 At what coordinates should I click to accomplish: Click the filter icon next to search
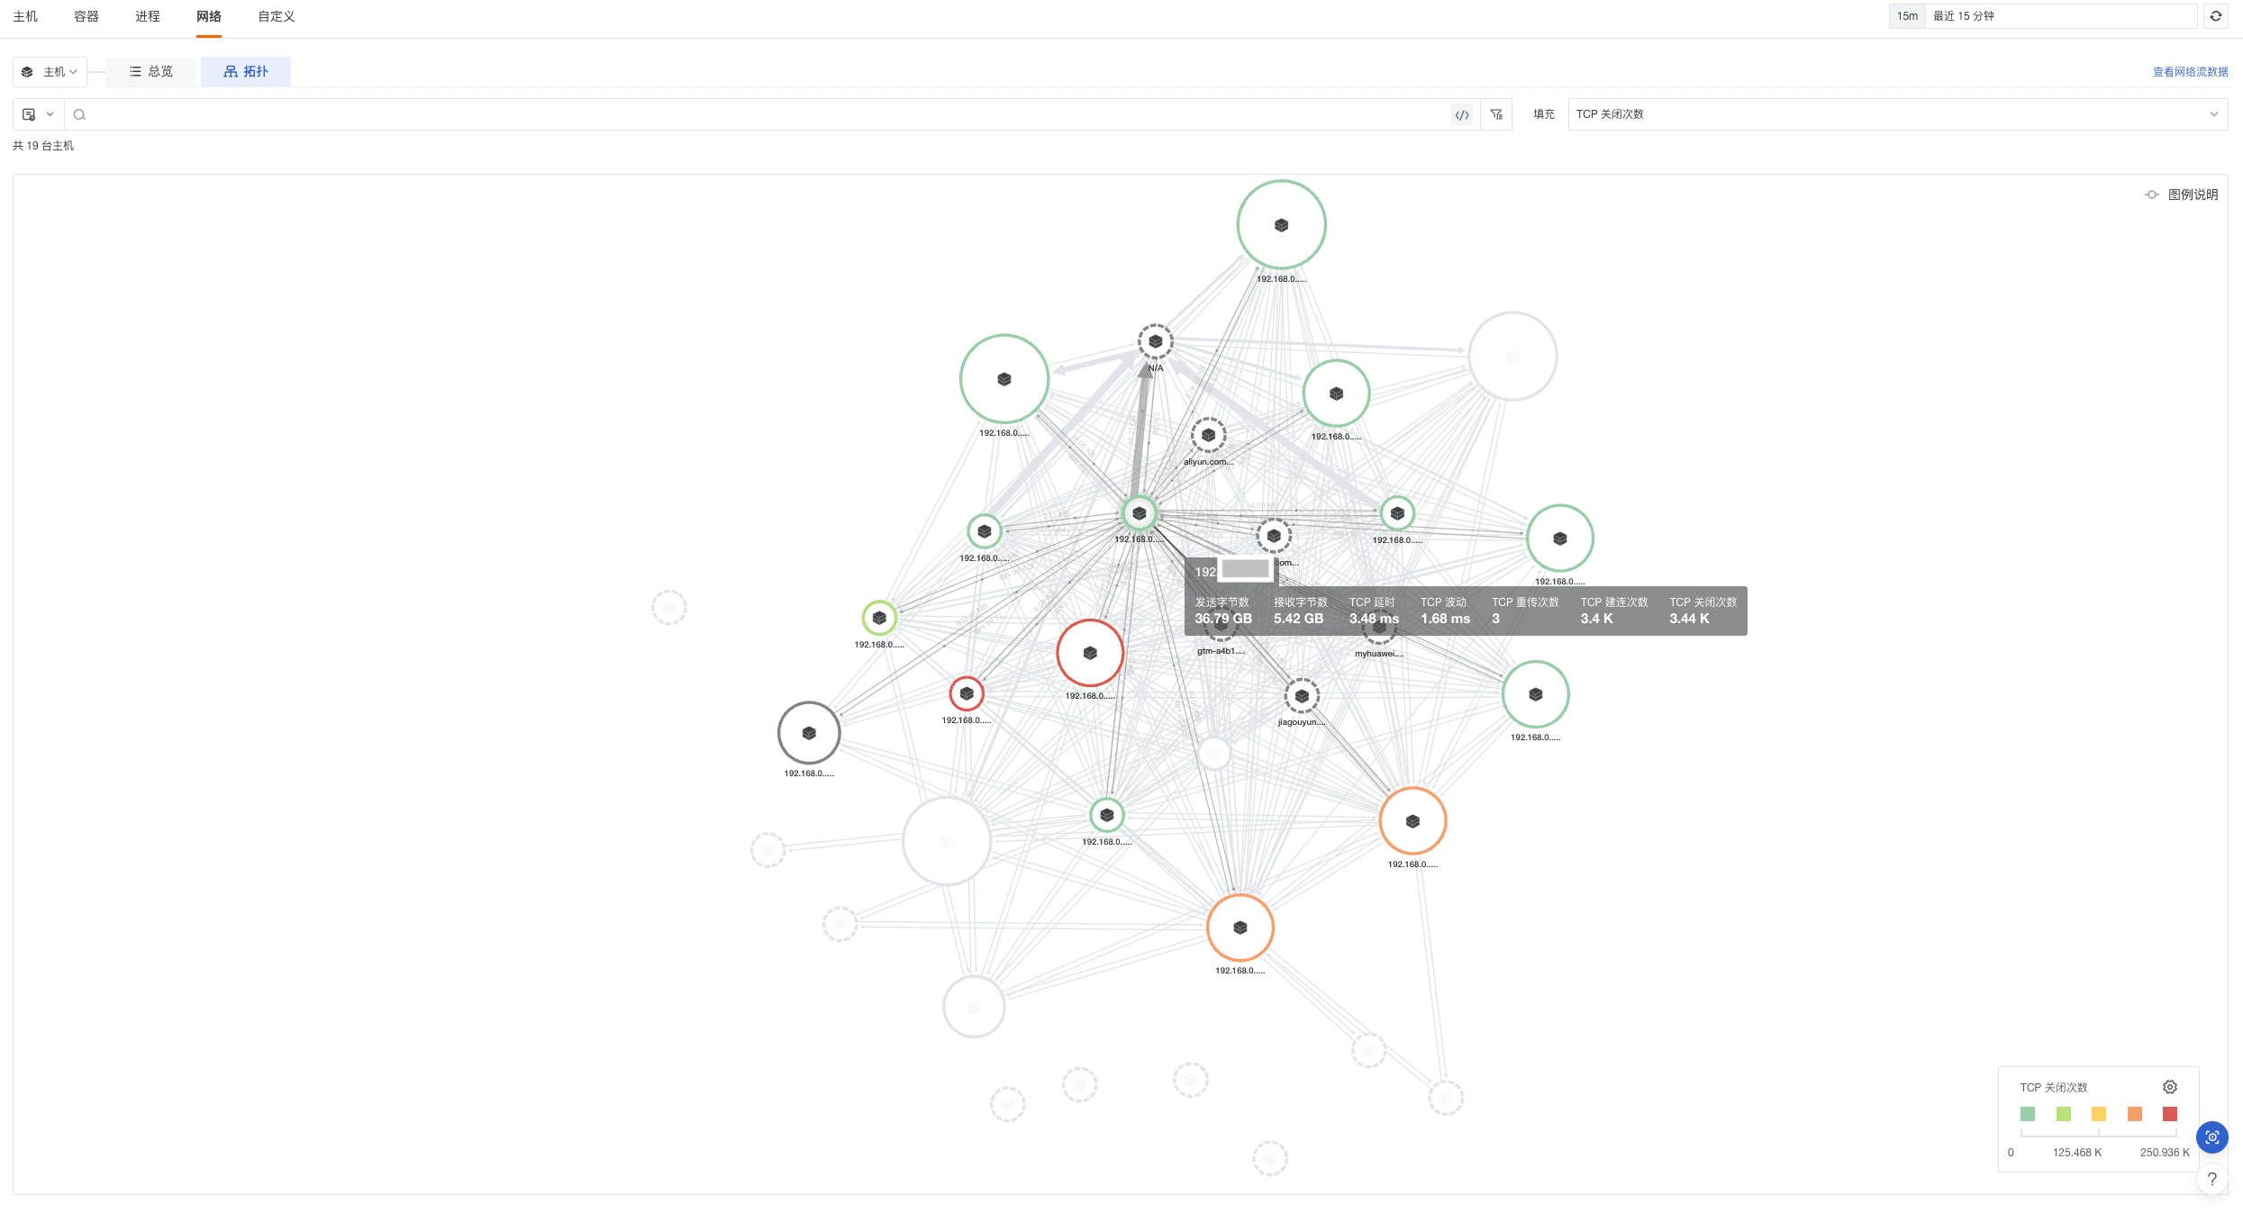[x=1496, y=114]
